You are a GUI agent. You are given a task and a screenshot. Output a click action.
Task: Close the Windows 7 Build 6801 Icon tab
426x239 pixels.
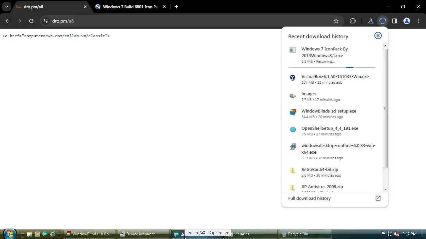pos(165,7)
